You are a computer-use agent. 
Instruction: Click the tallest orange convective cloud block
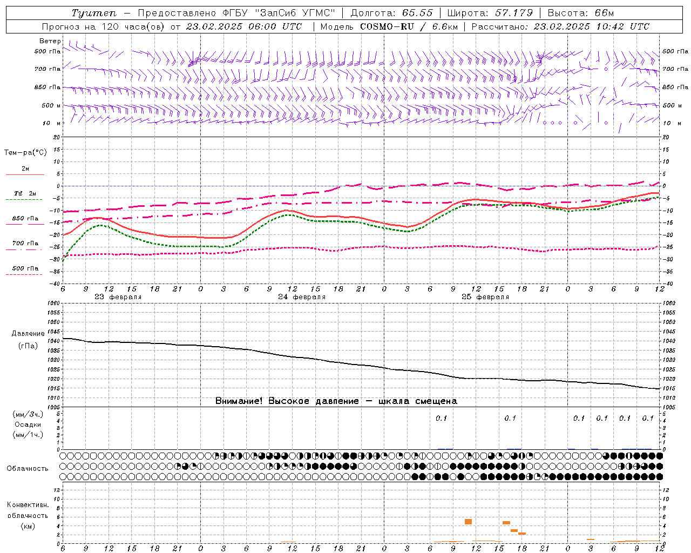[x=468, y=522]
